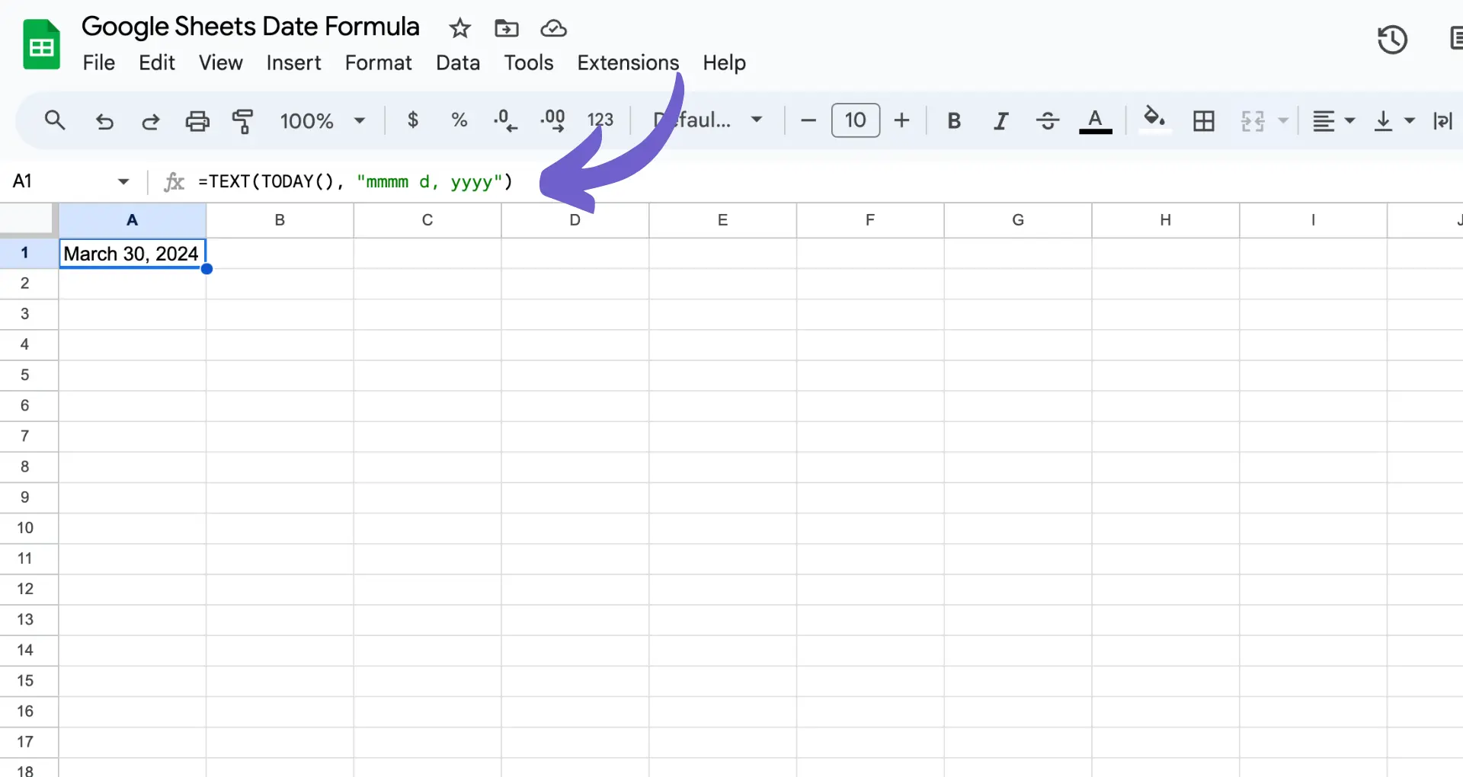Image resolution: width=1463 pixels, height=777 pixels.
Task: Open version history clock icon
Action: point(1392,40)
